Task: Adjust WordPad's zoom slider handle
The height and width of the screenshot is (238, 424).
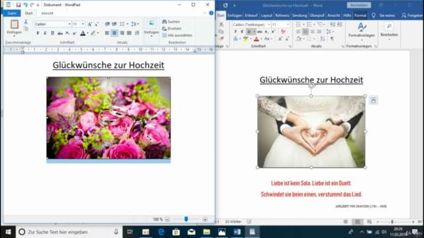Action: click(x=186, y=219)
